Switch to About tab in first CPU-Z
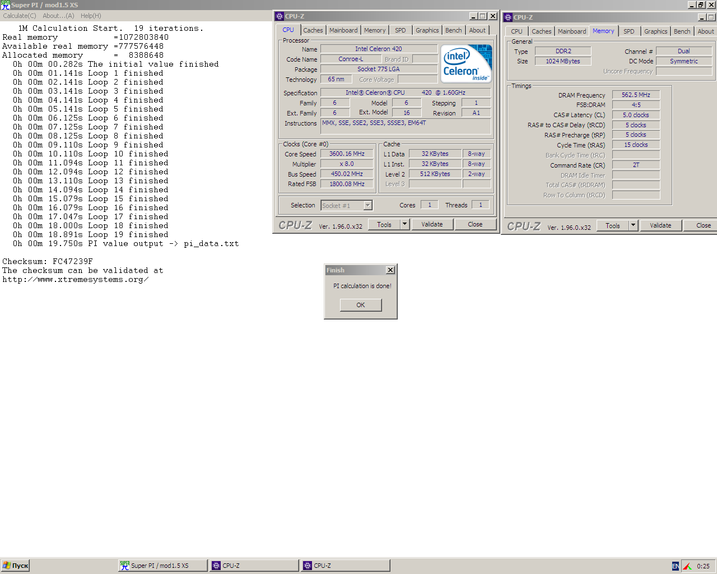 [477, 30]
